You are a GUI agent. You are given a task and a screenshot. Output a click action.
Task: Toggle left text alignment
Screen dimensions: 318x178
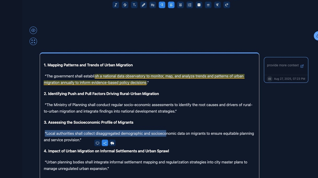pyautogui.click(x=171, y=5)
